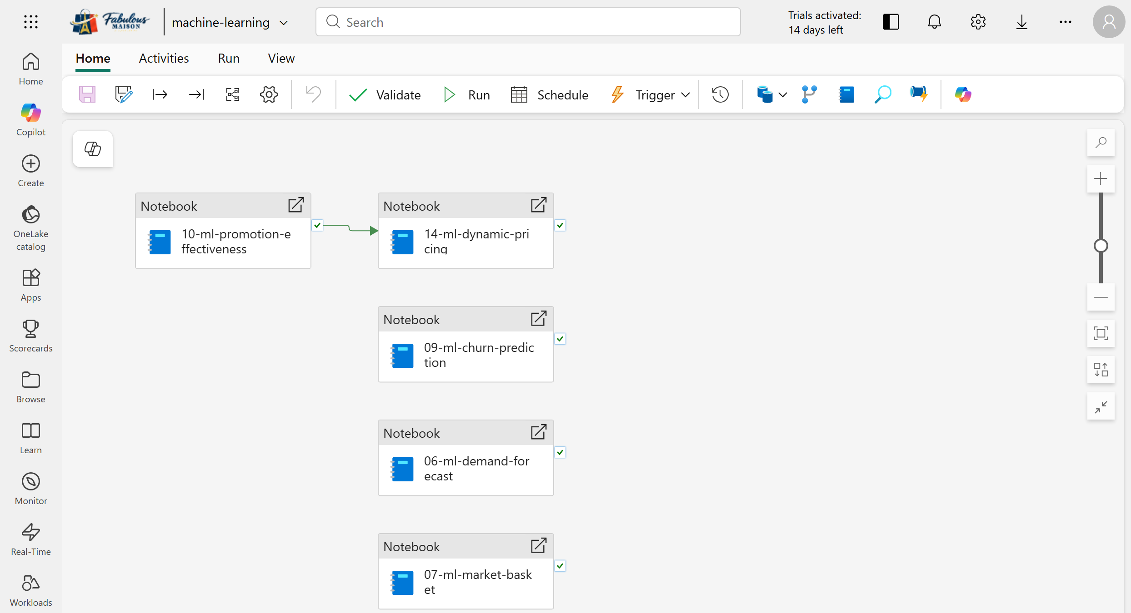
Task: Open OneLake catalog in sidebar
Action: [x=31, y=228]
